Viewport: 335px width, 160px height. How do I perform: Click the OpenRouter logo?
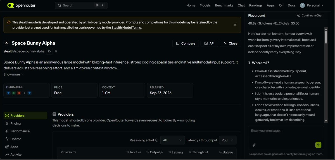point(21,5)
